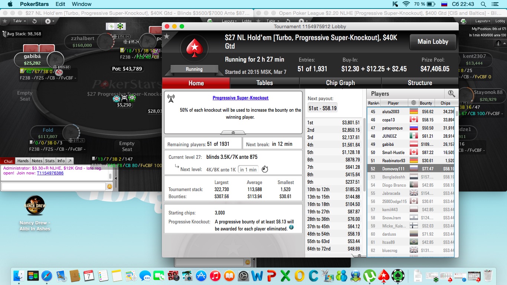Click the Spotlight search icon in the menu bar

pyautogui.click(x=484, y=4)
